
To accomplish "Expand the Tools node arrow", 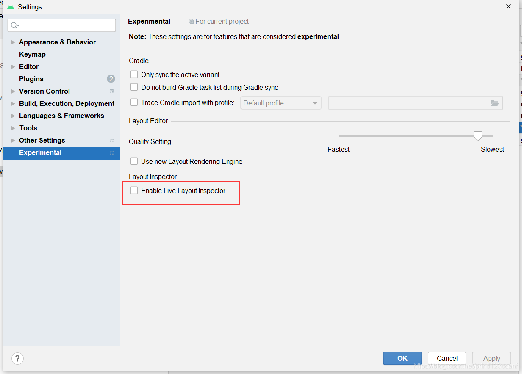I will pos(13,128).
